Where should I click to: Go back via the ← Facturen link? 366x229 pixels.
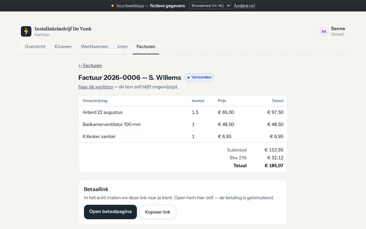90,65
